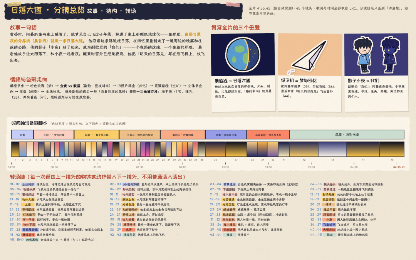Click shot 41 color block in the strip
Viewport: 416px width, 260px height.
click(x=283, y=149)
